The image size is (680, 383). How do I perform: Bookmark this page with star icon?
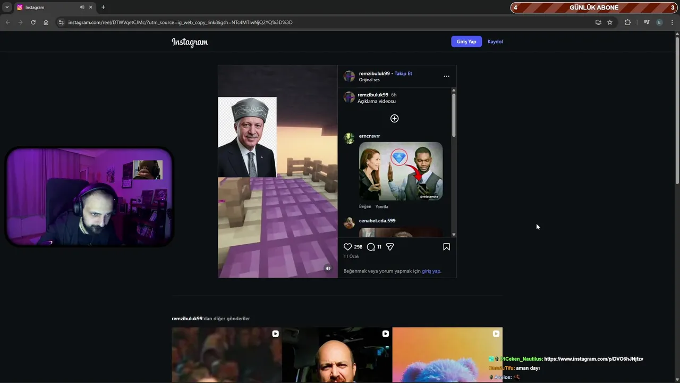(x=610, y=22)
